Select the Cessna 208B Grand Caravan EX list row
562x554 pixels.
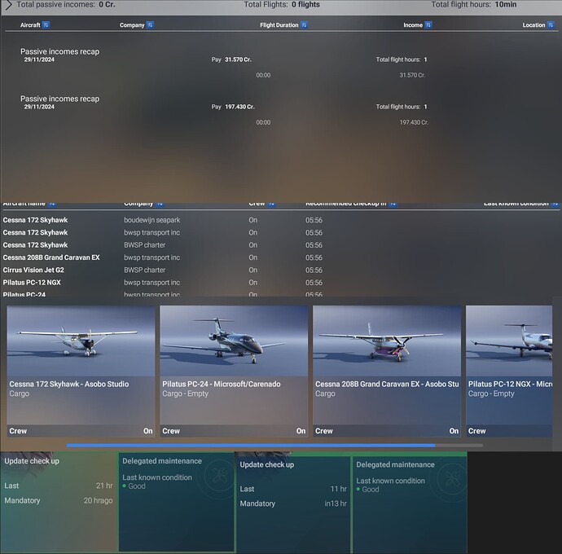click(x=281, y=257)
